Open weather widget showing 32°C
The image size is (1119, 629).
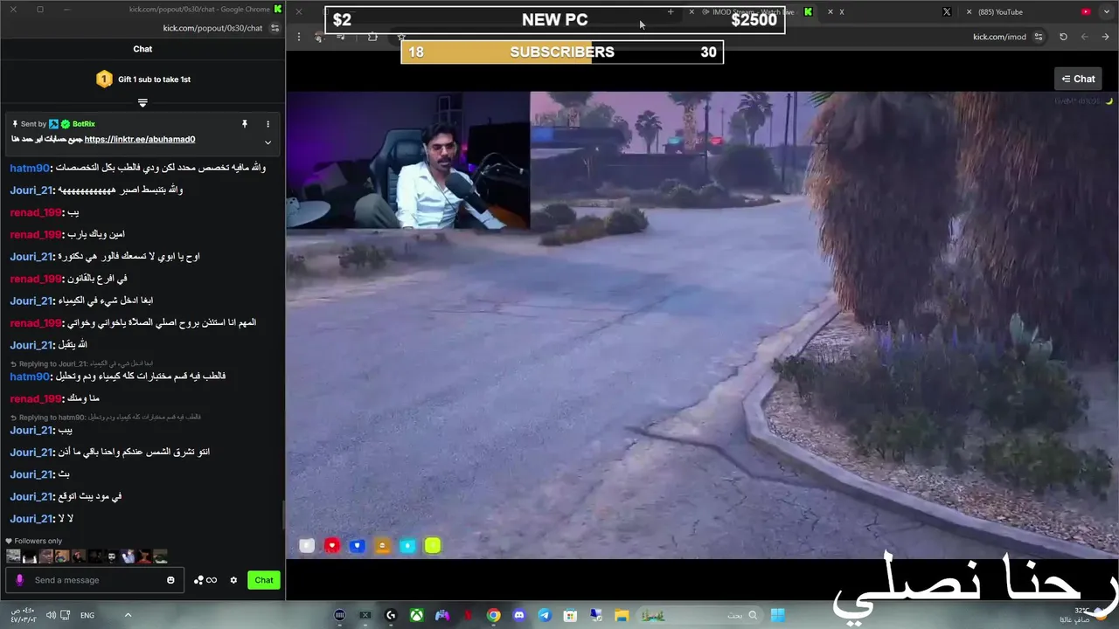[1084, 615]
